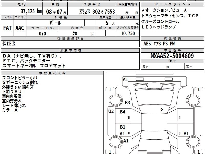Select the DA（ナビ無し、TV有り） note

click(x=32, y=56)
